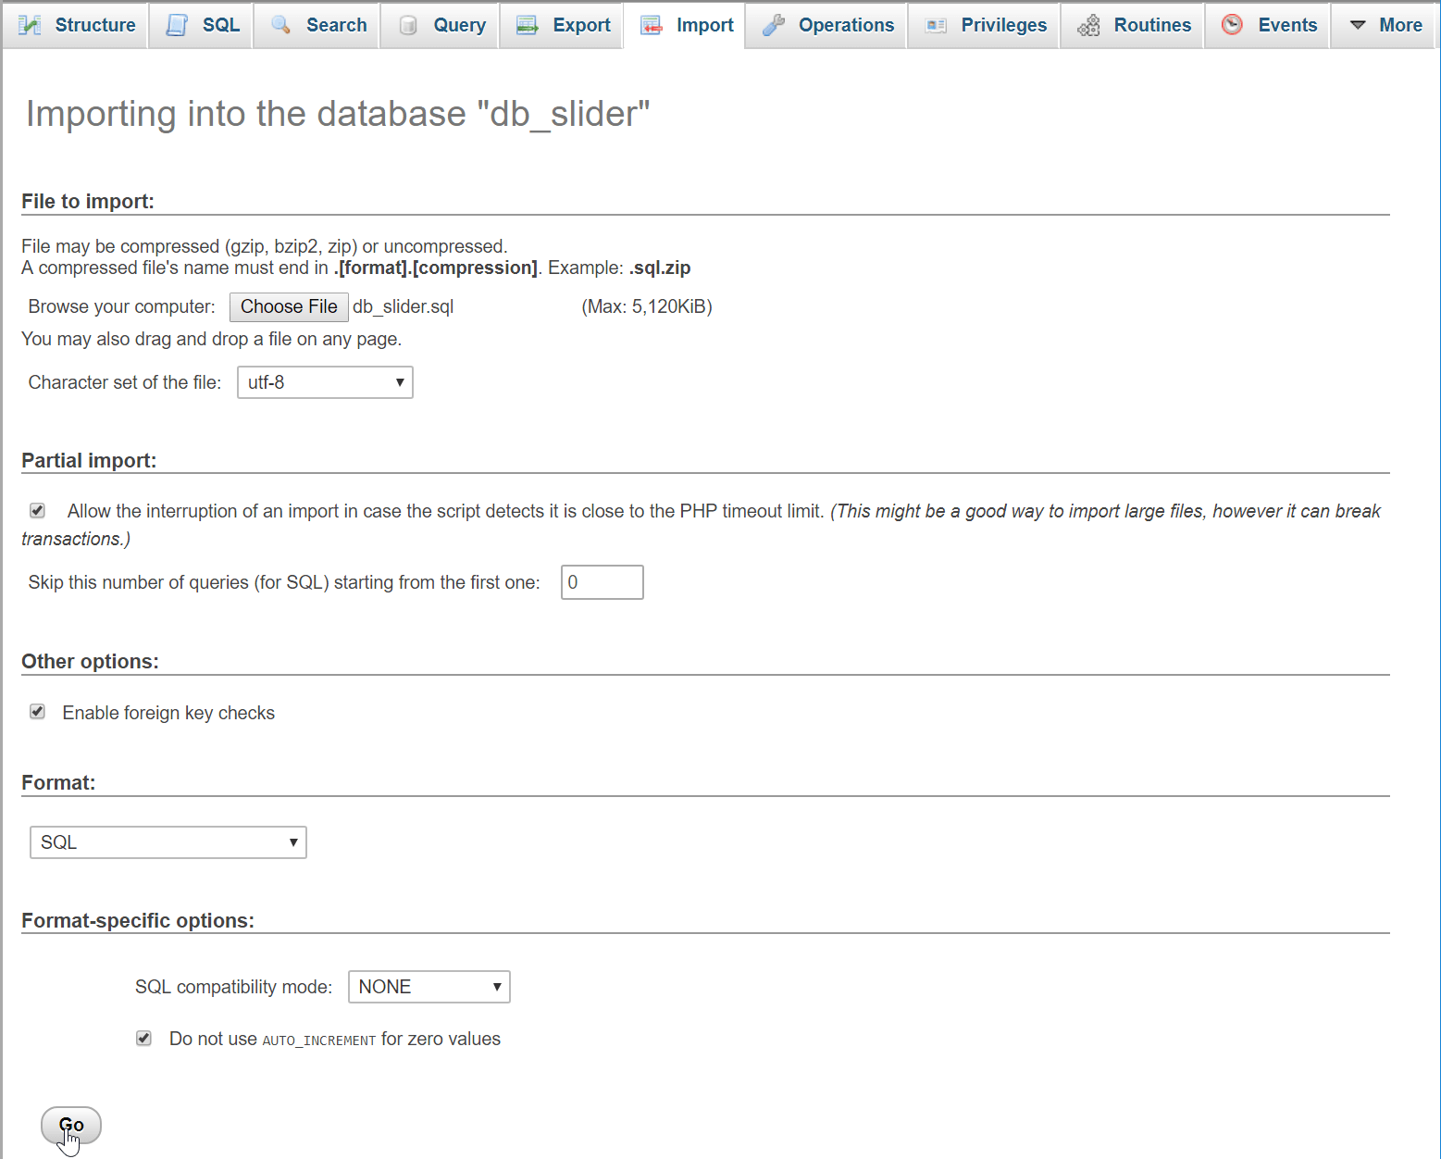Image resolution: width=1441 pixels, height=1159 pixels.
Task: Click the selected file name db_slider.sql
Action: [404, 306]
